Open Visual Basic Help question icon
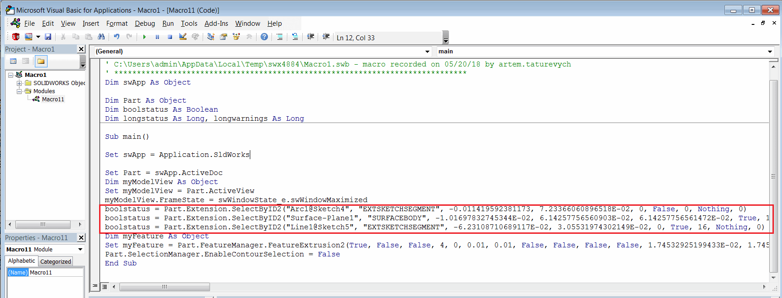The image size is (782, 298). [x=264, y=37]
